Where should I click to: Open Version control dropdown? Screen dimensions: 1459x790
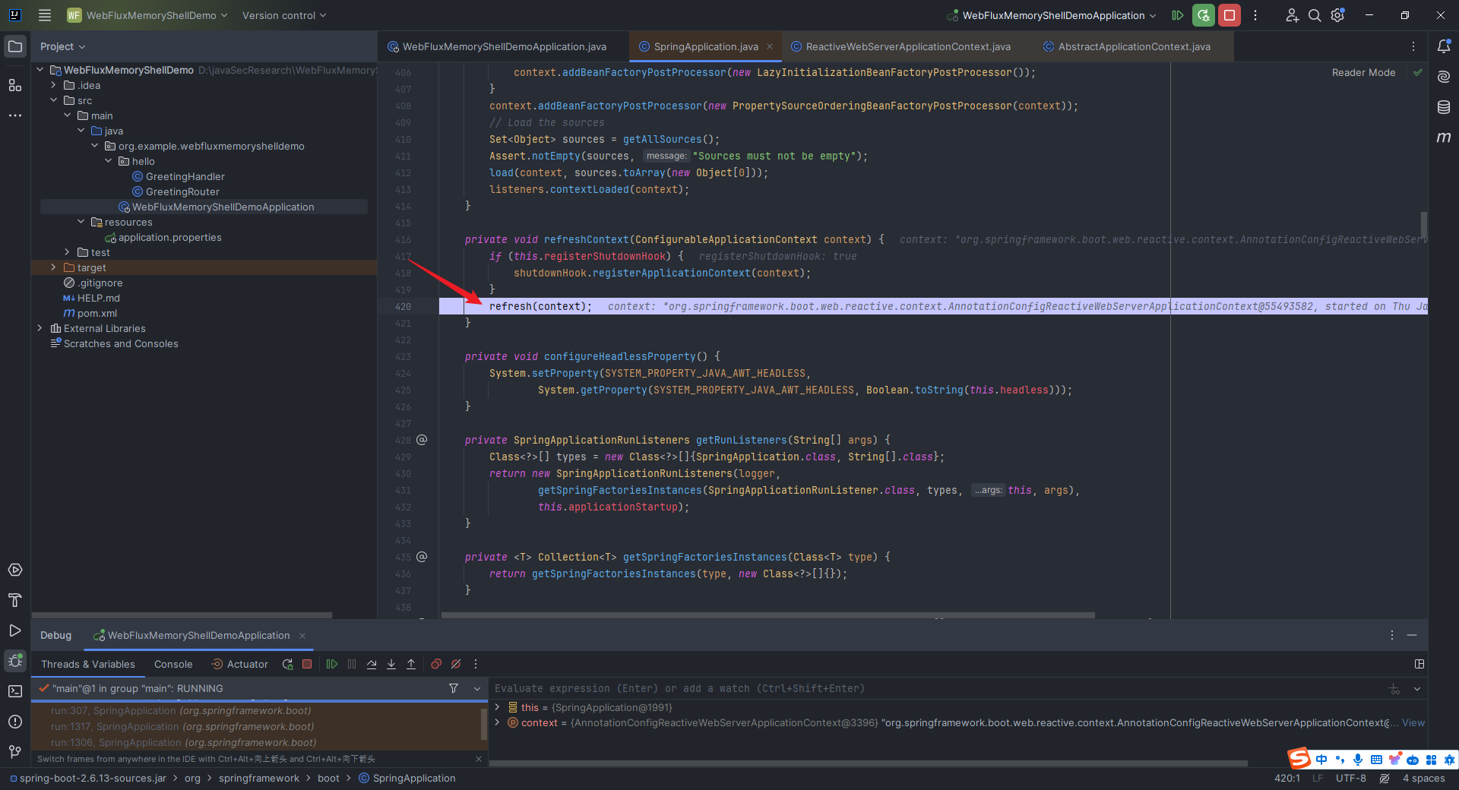pyautogui.click(x=284, y=15)
